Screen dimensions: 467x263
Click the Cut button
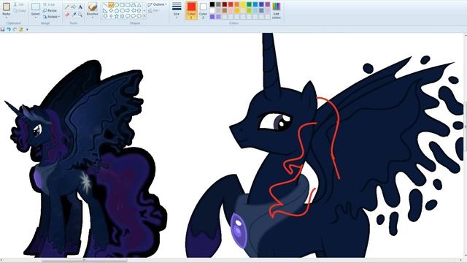(19, 4)
